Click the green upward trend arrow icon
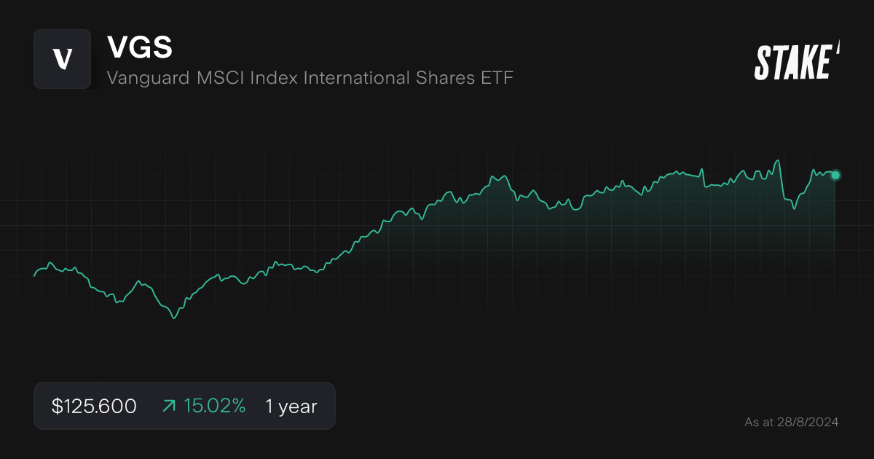874x459 pixels. point(168,405)
